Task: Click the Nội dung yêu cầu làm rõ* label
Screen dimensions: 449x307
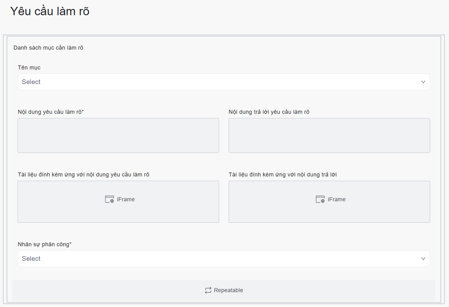Action: [x=51, y=112]
